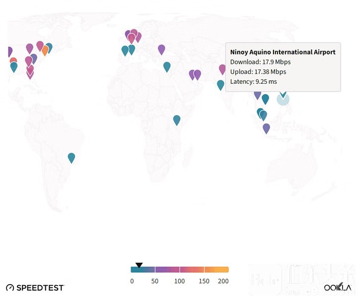Click the teal map pin in Brazil
This screenshot has width=358, height=298.
pos(72,158)
